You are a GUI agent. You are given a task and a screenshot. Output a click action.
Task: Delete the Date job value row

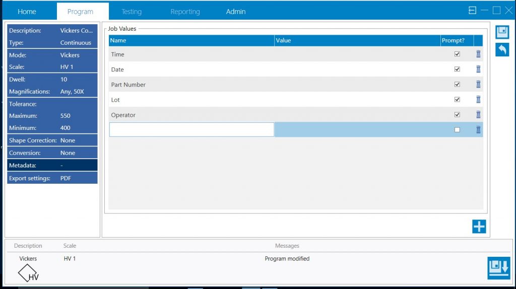(x=478, y=69)
